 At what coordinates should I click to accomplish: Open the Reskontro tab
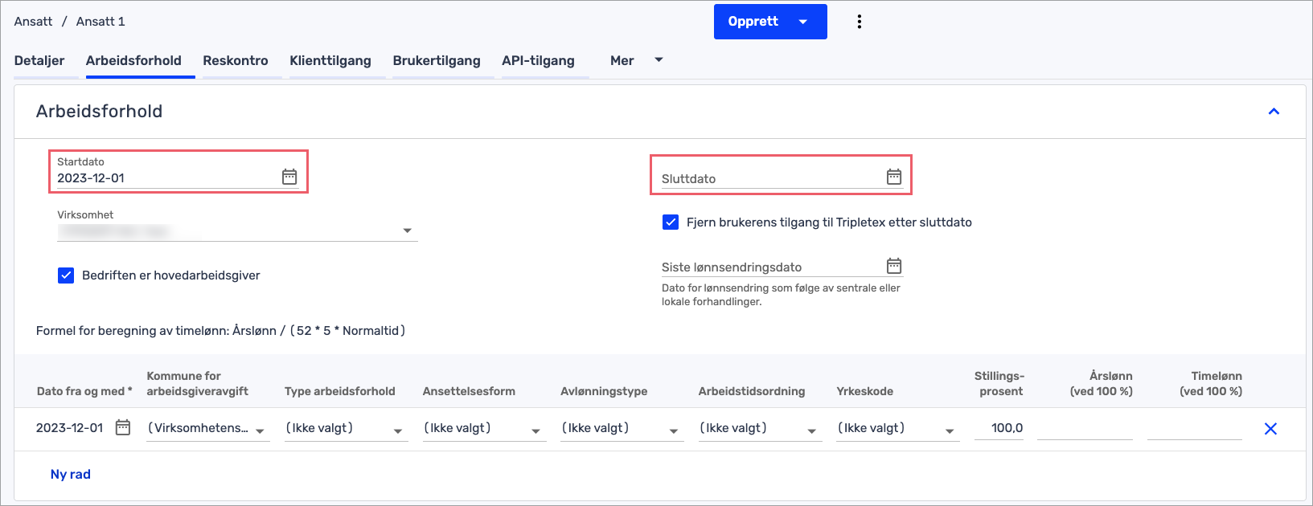pos(236,61)
